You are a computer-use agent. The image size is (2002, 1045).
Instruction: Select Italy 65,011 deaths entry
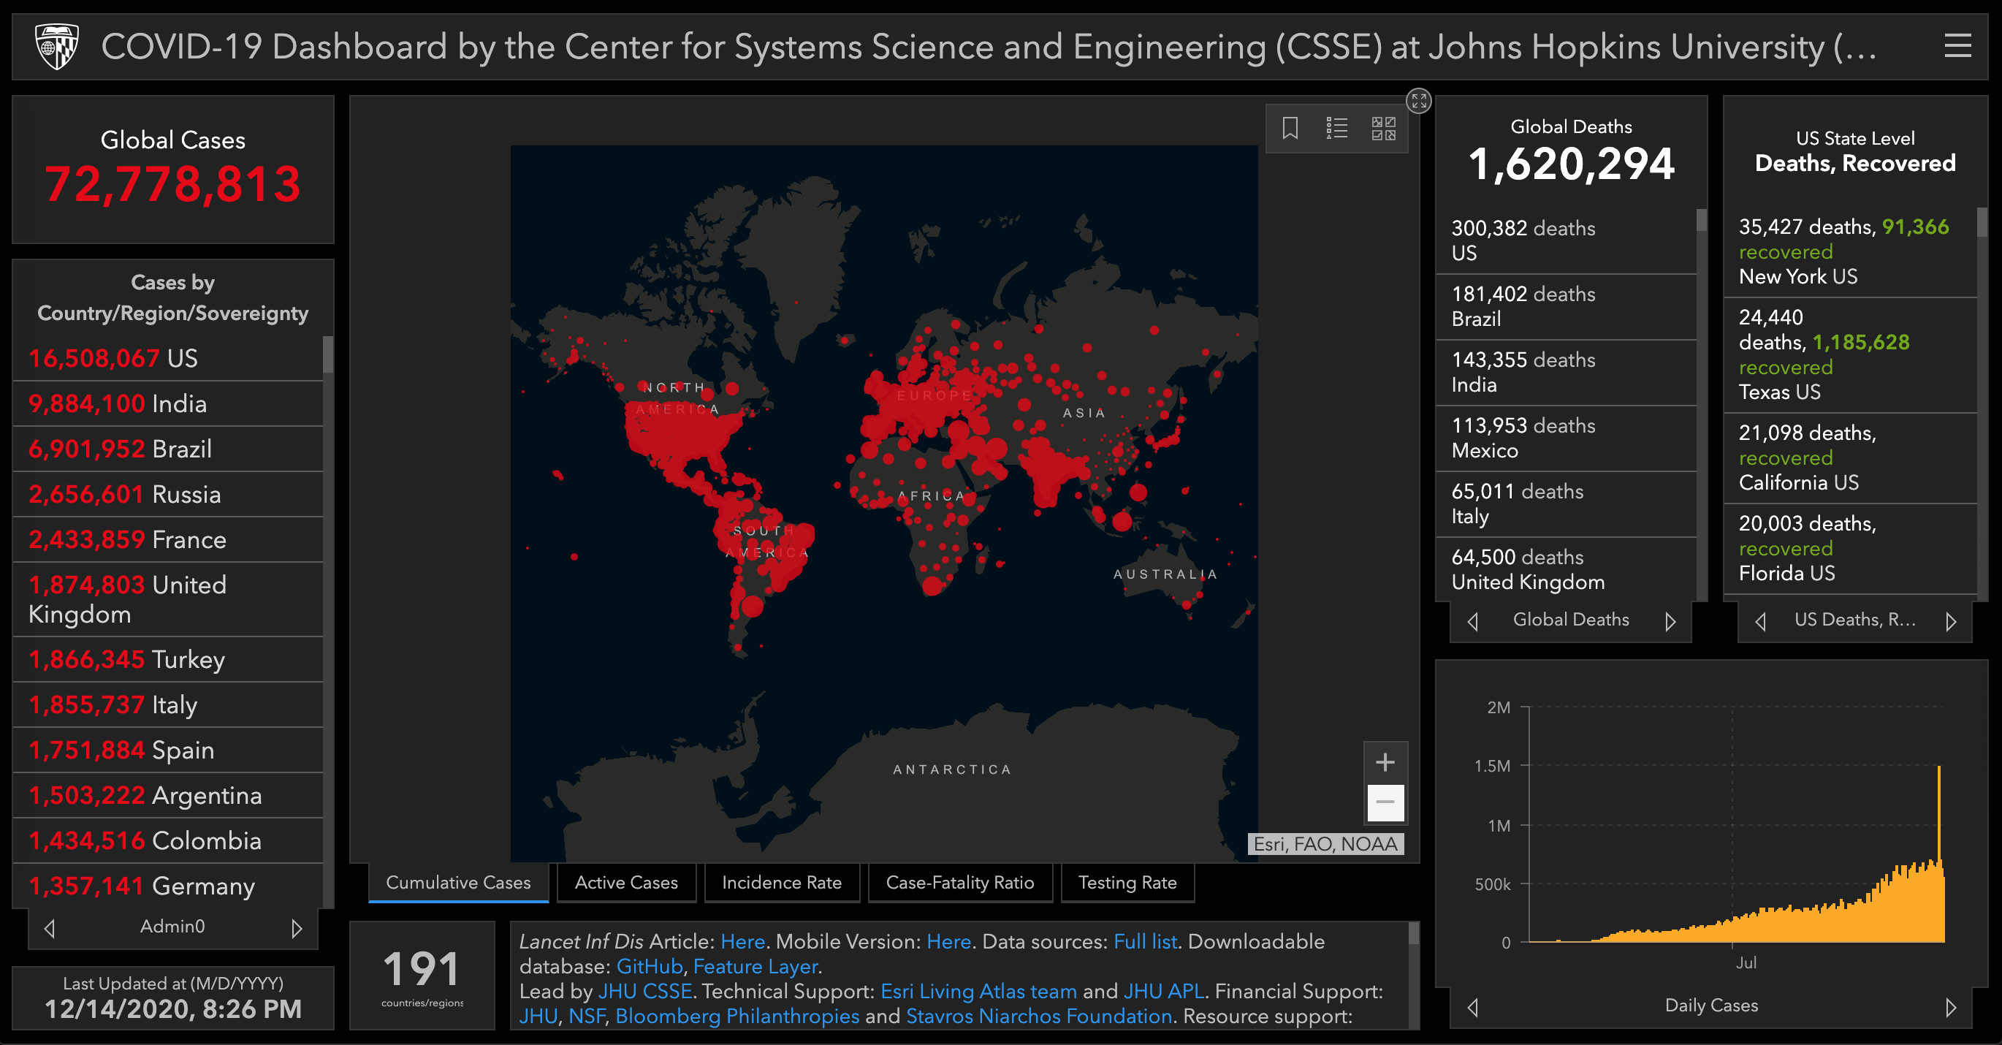tap(1566, 503)
